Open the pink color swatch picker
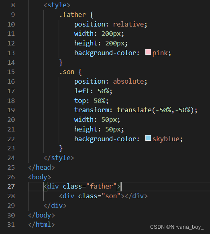Image resolution: width=210 pixels, height=234 pixels. coord(148,52)
